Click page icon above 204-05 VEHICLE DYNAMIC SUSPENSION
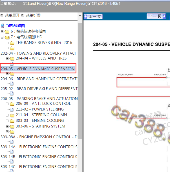The image size is (170, 172). tap(12, 63)
